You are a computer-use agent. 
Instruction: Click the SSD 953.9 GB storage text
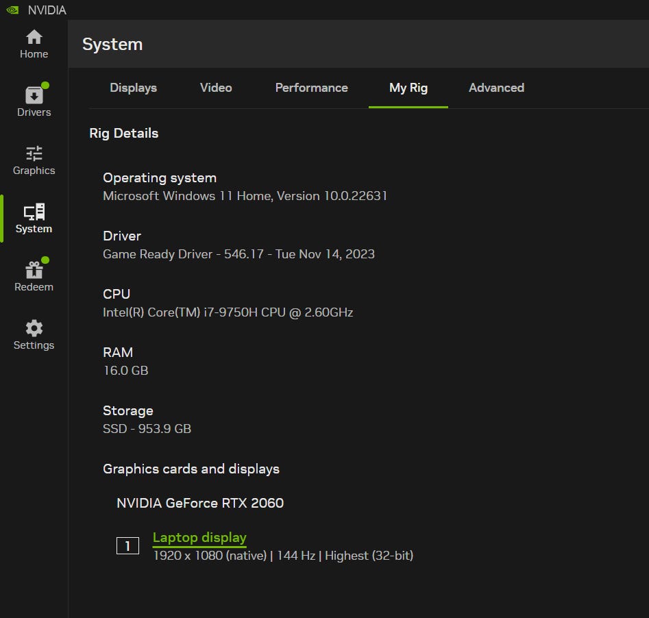click(147, 429)
